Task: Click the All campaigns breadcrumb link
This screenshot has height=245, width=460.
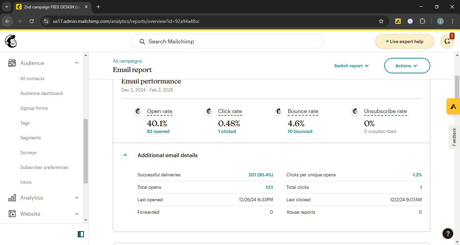Action: 127,61
